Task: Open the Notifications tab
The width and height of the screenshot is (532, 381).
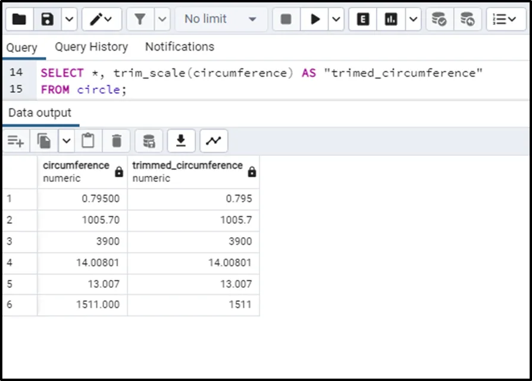Action: coord(179,47)
